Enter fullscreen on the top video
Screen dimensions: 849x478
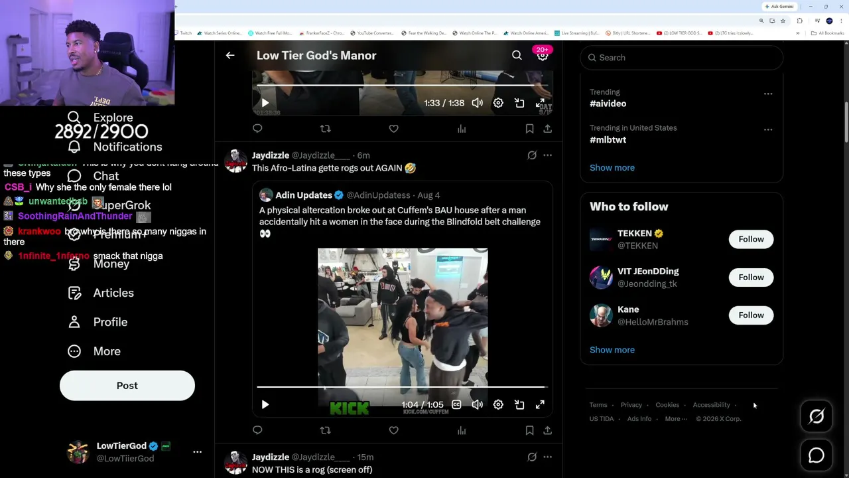(x=541, y=103)
